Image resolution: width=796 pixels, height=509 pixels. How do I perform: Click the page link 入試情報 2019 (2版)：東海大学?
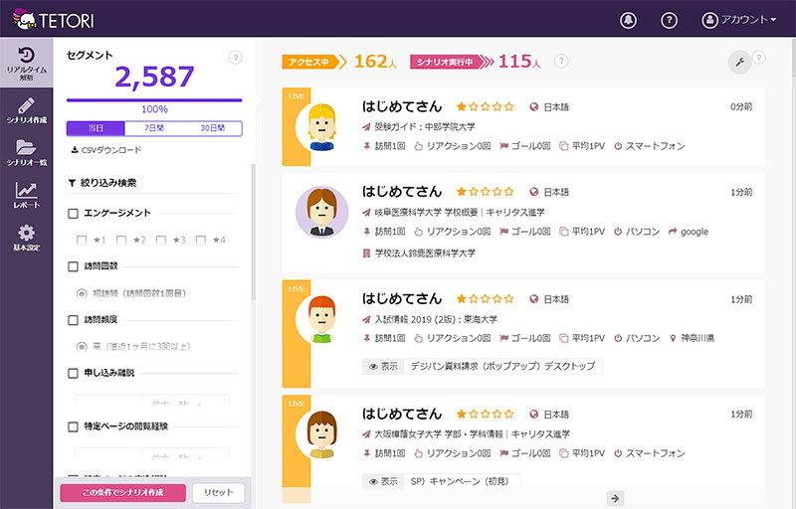click(436, 319)
